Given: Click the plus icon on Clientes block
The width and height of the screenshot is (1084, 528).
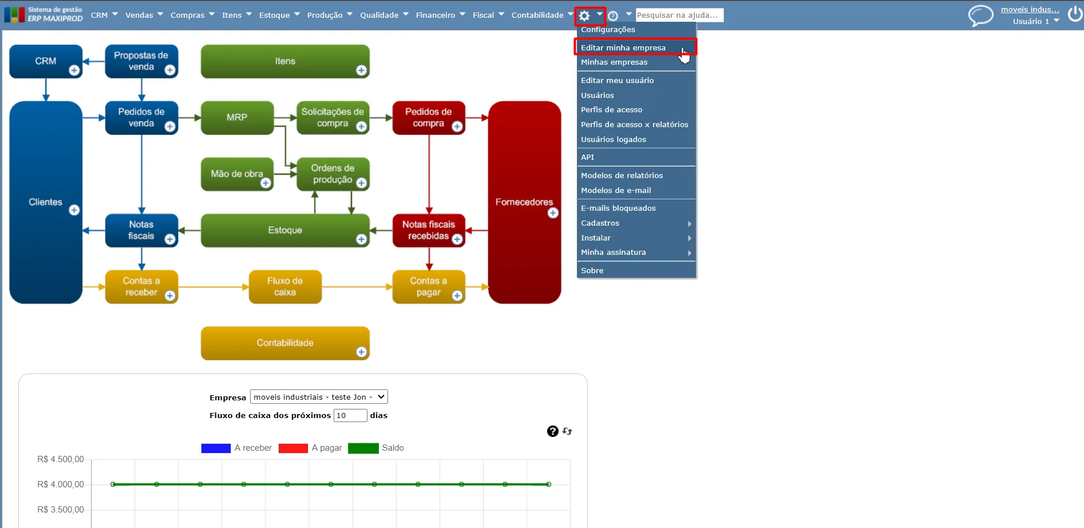Looking at the screenshot, I should 74,210.
